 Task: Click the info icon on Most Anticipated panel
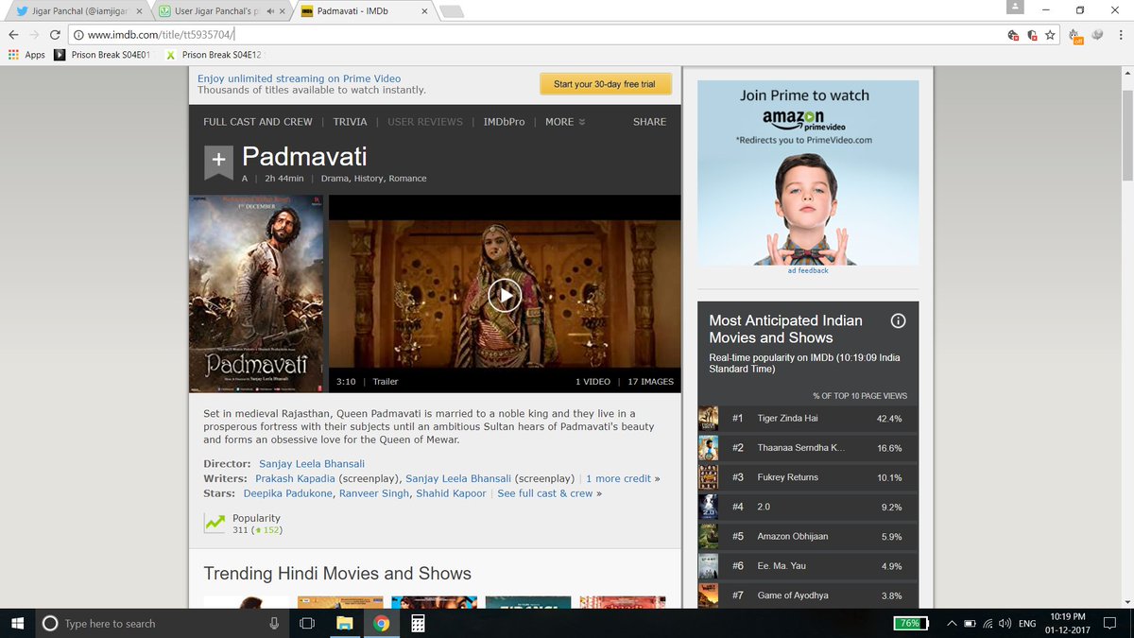tap(898, 320)
